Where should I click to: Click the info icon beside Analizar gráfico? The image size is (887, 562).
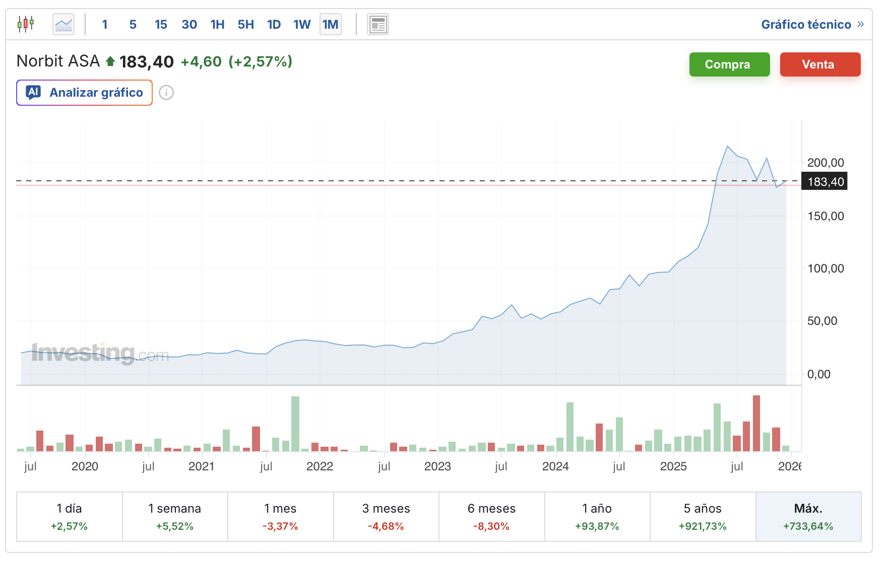(x=166, y=93)
